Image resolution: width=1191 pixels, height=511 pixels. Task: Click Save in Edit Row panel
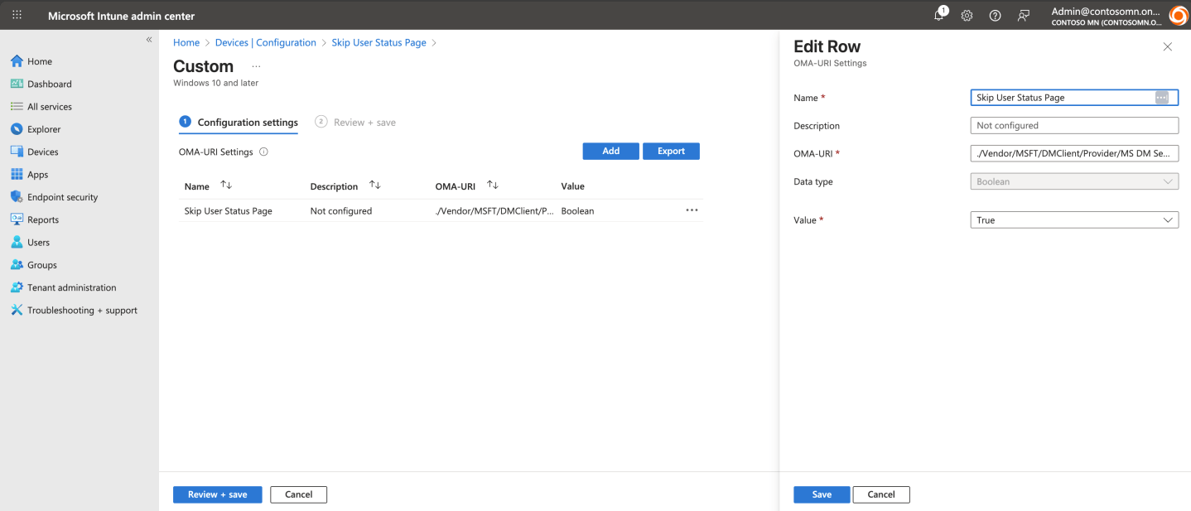[x=822, y=494]
